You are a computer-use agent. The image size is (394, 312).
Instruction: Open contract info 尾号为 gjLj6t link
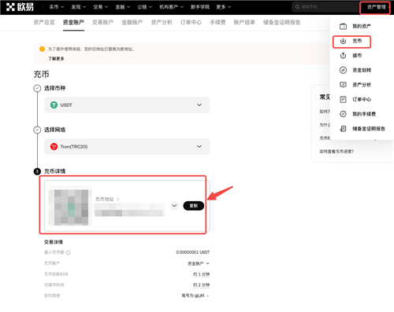[195, 295]
